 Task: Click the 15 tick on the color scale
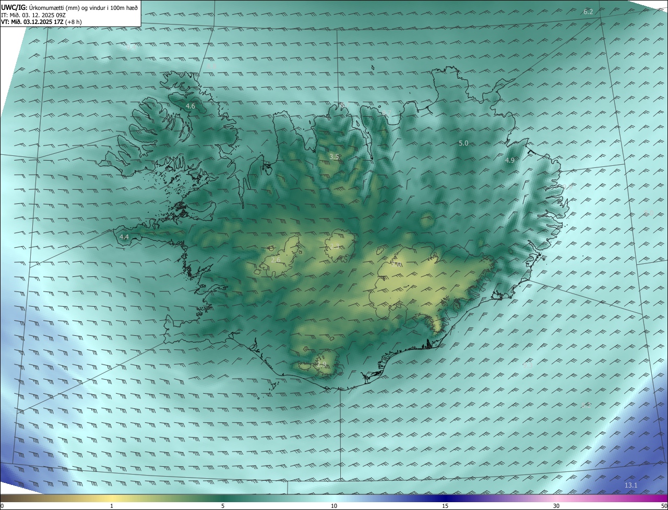pyautogui.click(x=445, y=506)
